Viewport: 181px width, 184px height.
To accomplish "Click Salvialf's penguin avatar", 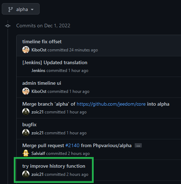I will [x=26, y=153].
